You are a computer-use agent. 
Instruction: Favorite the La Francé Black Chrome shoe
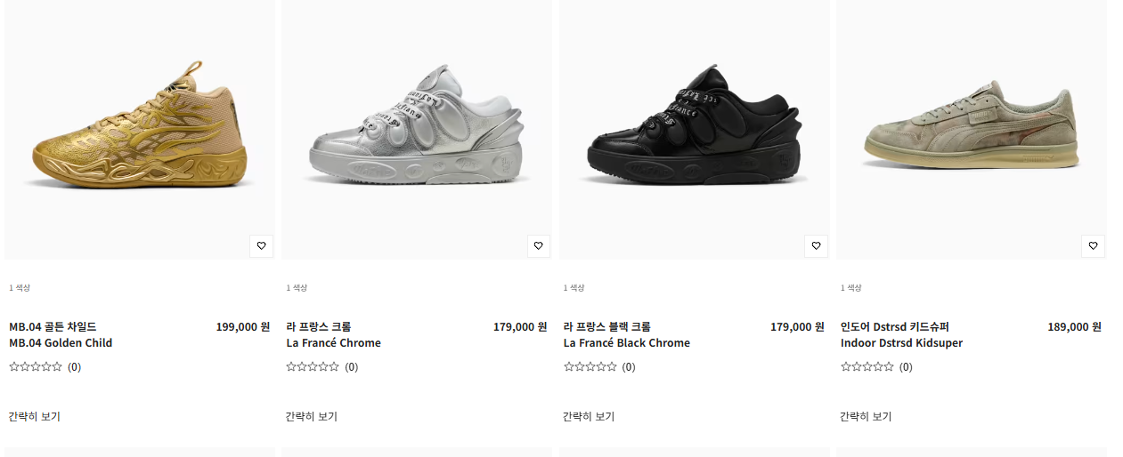pyautogui.click(x=816, y=246)
